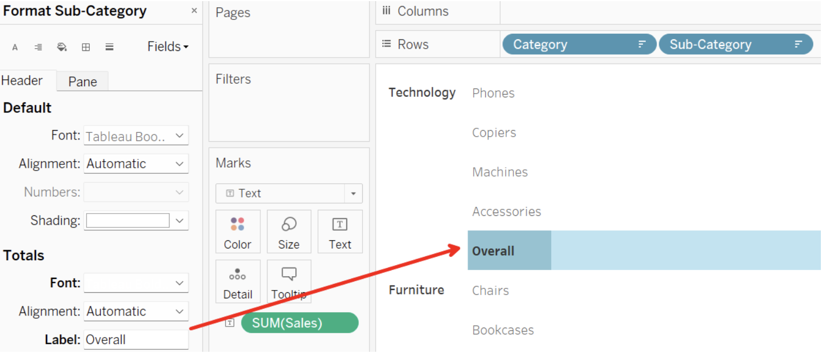Open the Shading paint bucket formatting icon
This screenshot has height=352, width=822.
click(61, 47)
